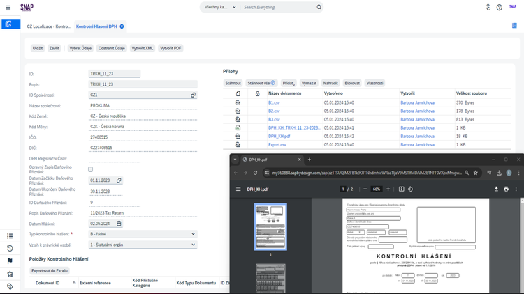This screenshot has width=524, height=294.
Task: Expand the Přidat attachments menu
Action: pyautogui.click(x=289, y=83)
